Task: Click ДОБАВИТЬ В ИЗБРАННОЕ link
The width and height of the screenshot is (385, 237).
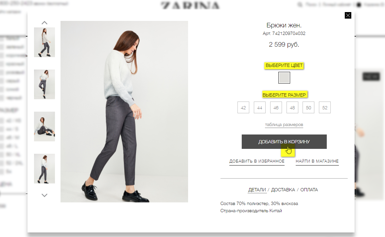Action: tap(257, 161)
